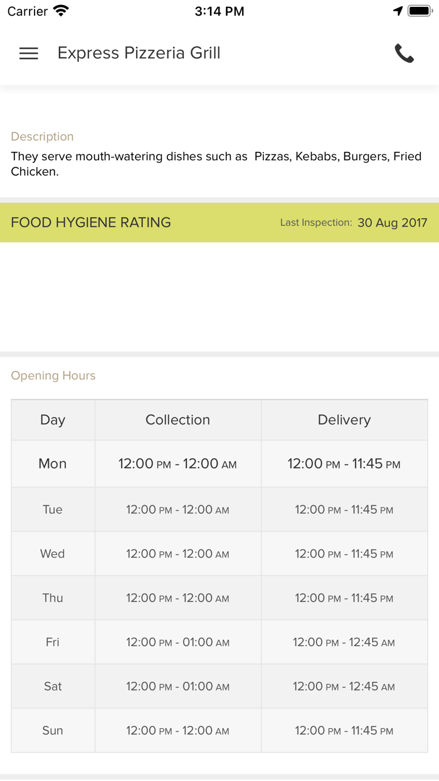Tap the location arrow status icon
This screenshot has width=439, height=781.
tap(398, 11)
